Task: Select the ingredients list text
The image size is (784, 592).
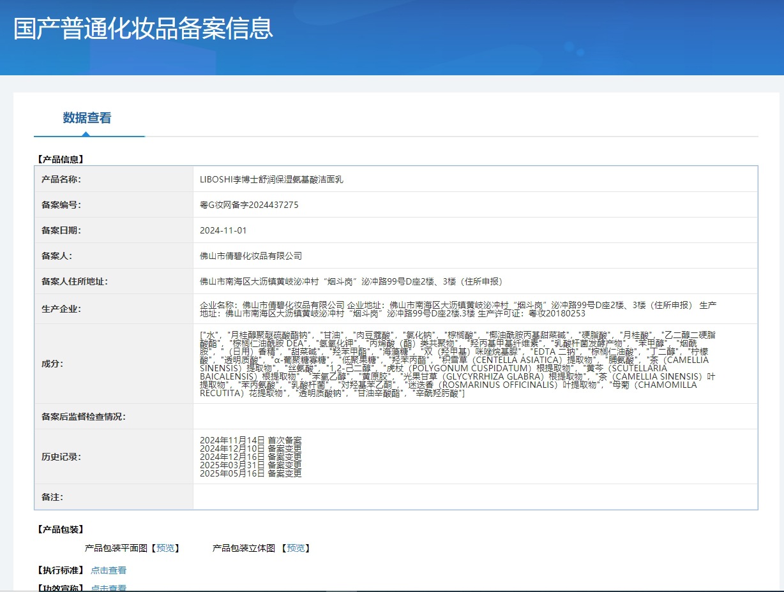Action: (x=458, y=364)
